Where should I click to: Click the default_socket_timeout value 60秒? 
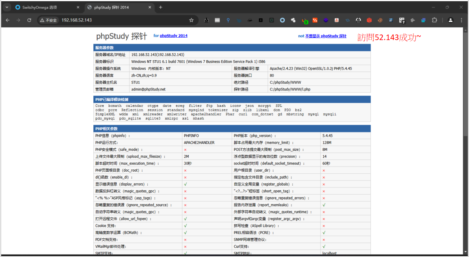(326, 163)
